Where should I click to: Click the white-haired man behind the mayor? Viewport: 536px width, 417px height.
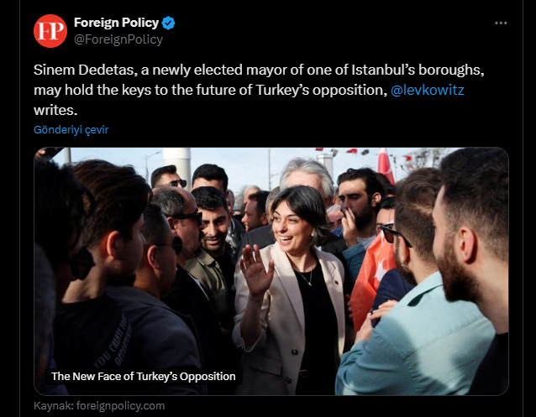tap(307, 176)
